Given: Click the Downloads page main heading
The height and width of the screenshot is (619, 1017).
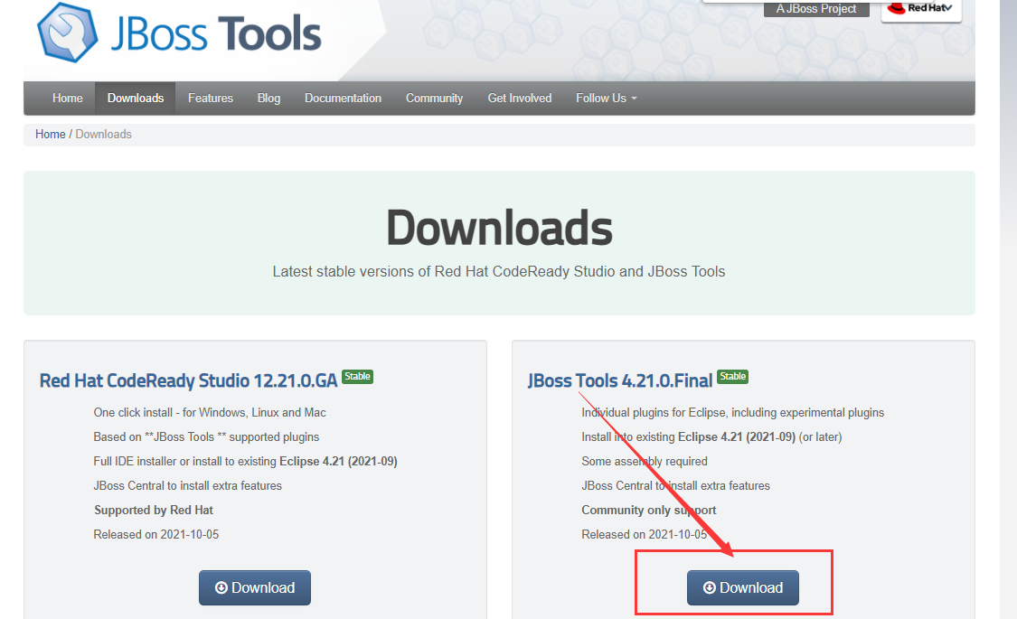Looking at the screenshot, I should click(499, 228).
